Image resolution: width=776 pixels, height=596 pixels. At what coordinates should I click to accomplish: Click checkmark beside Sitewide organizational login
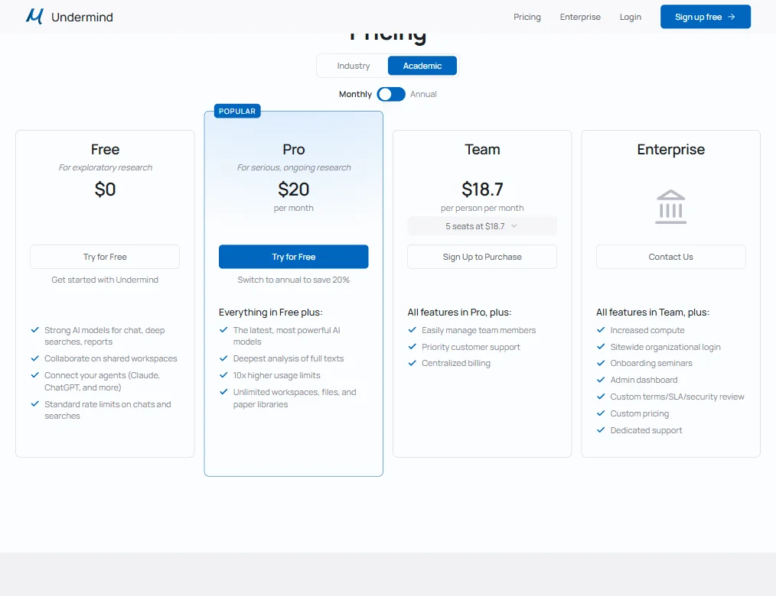[x=601, y=346]
